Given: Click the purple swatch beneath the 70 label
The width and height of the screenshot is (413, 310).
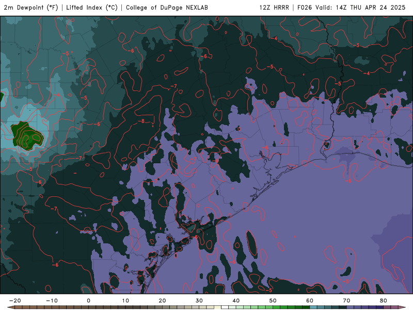Looking at the screenshot, I should click(x=351, y=307).
